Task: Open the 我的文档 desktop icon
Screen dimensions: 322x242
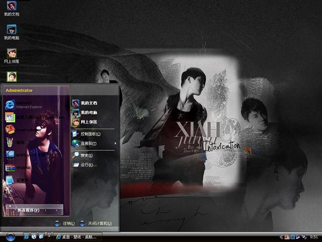Action: (12, 9)
